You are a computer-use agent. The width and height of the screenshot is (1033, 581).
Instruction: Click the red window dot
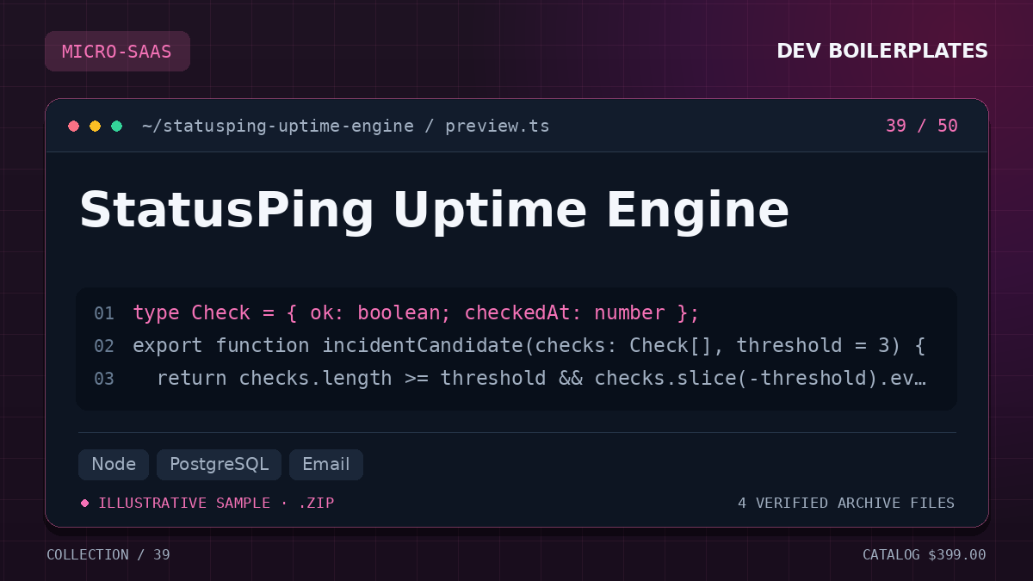point(74,127)
